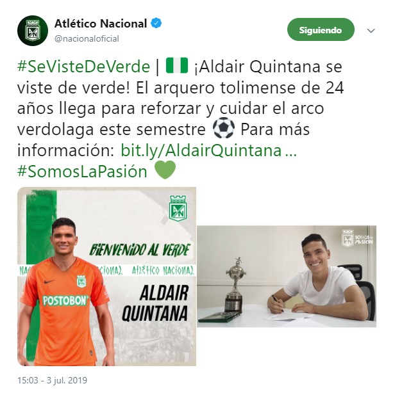The width and height of the screenshot is (395, 393).
Task: Open the Atlético Nacional display name
Action: pyautogui.click(x=101, y=24)
